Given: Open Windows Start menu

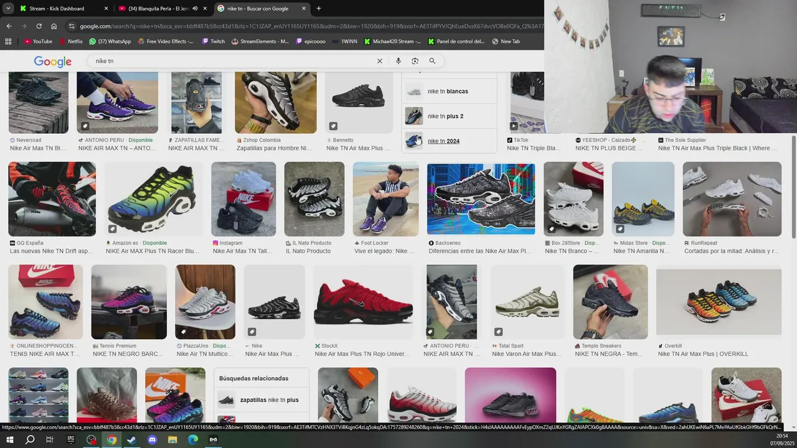Looking at the screenshot, I should coord(10,440).
